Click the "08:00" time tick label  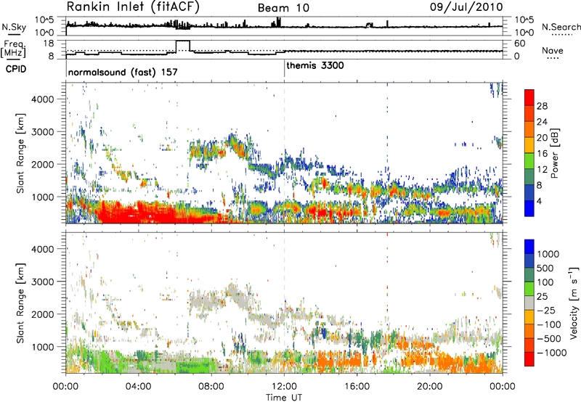[x=211, y=387]
